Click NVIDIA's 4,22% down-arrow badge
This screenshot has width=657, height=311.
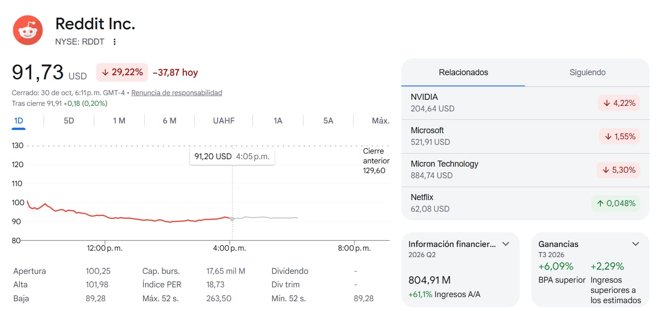pyautogui.click(x=619, y=103)
